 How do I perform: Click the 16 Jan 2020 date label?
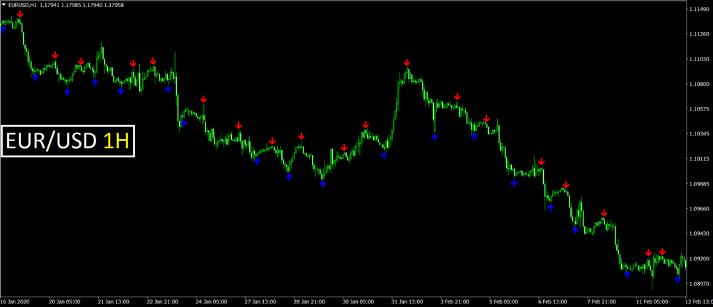tap(14, 301)
